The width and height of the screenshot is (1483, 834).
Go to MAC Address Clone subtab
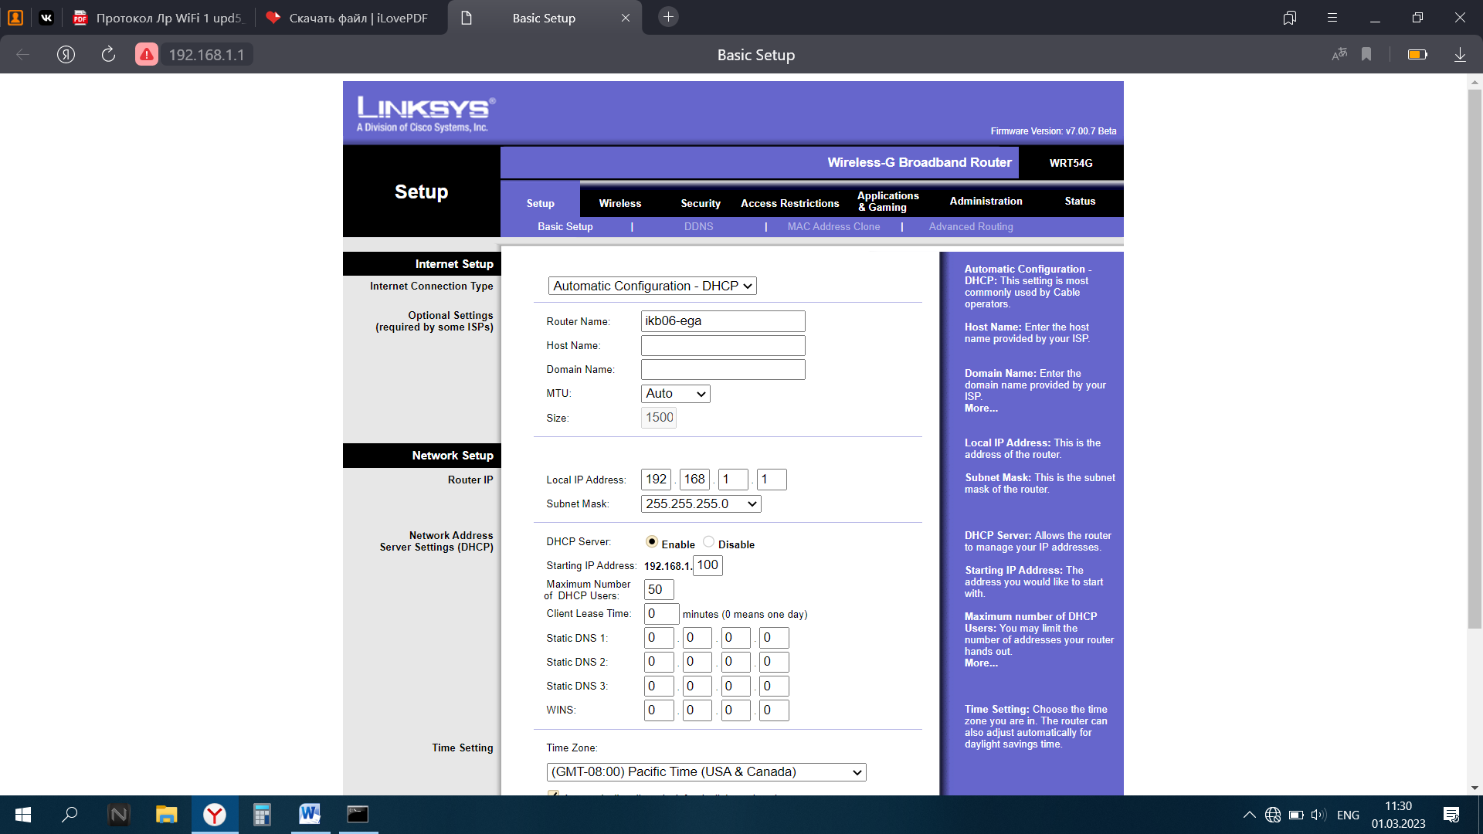pos(834,226)
